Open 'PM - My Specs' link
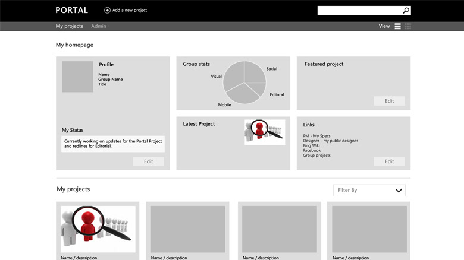This screenshot has height=260, width=464. point(316,136)
